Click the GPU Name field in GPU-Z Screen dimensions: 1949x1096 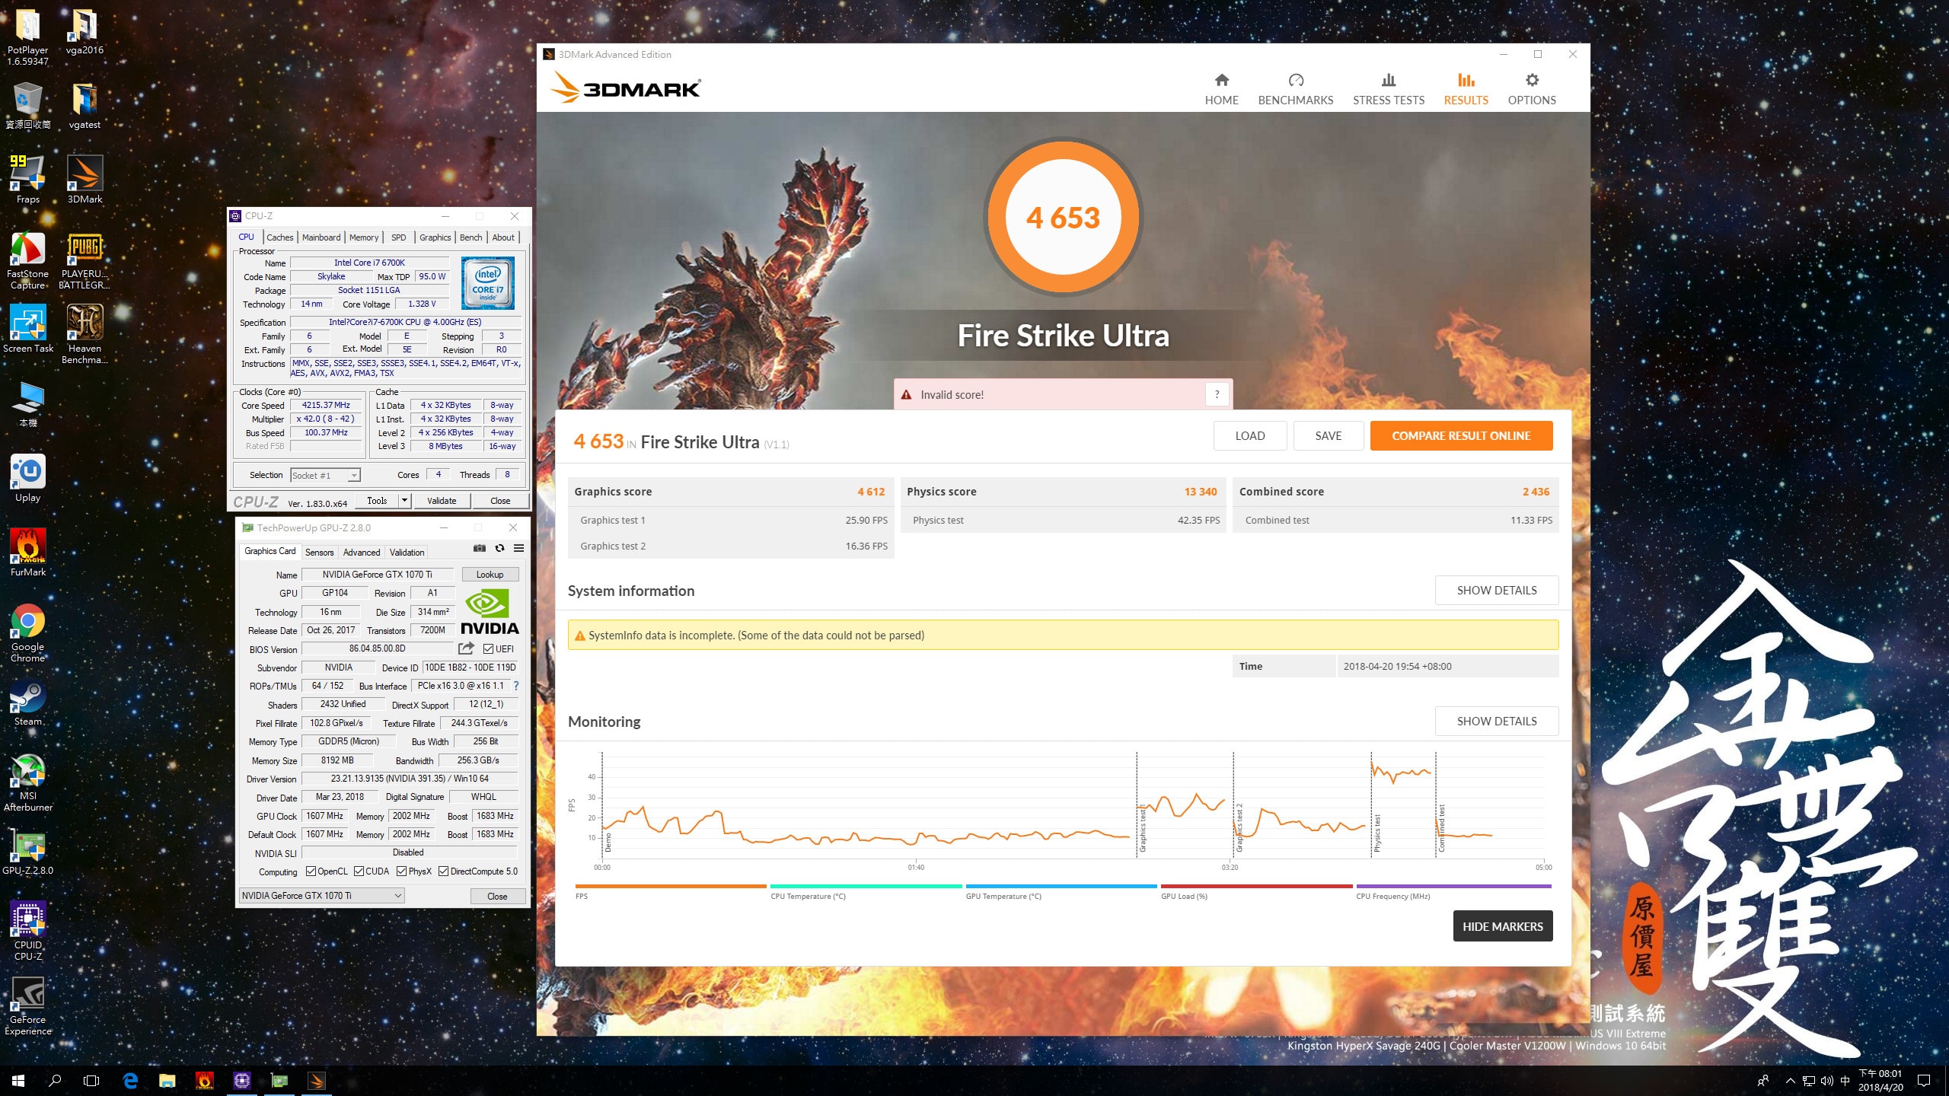377,575
